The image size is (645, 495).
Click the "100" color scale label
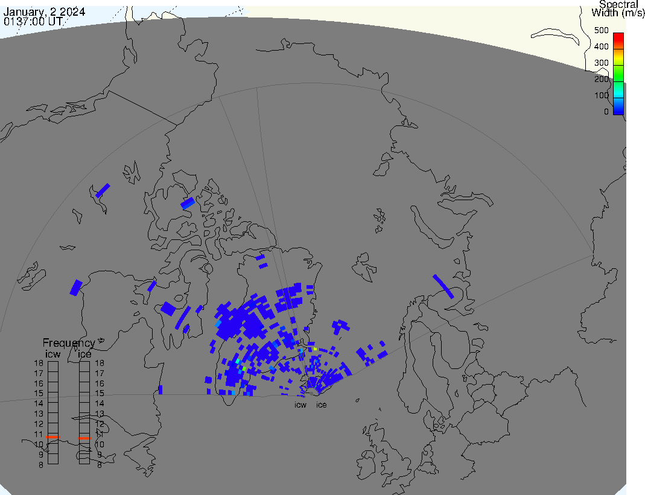click(x=602, y=95)
